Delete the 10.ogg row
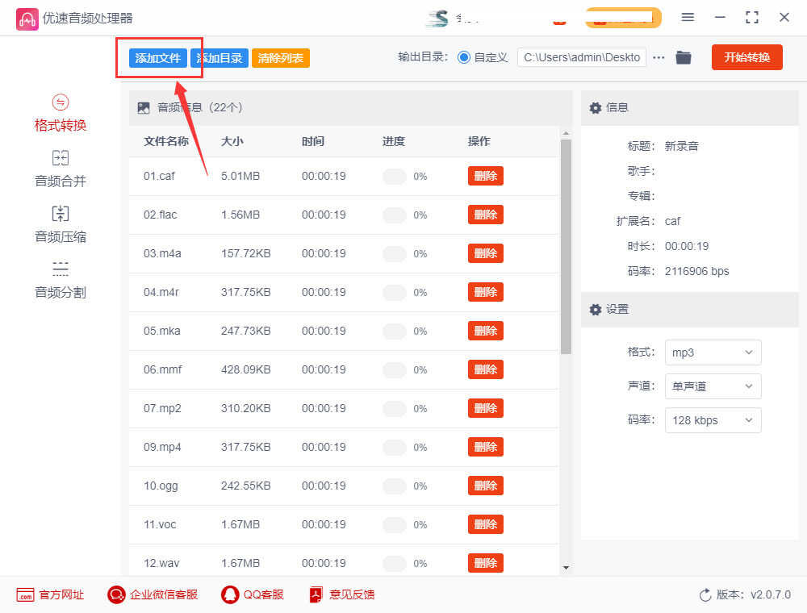This screenshot has height=613, width=807. [x=485, y=486]
